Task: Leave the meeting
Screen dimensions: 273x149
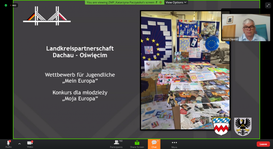Action: (x=263, y=144)
